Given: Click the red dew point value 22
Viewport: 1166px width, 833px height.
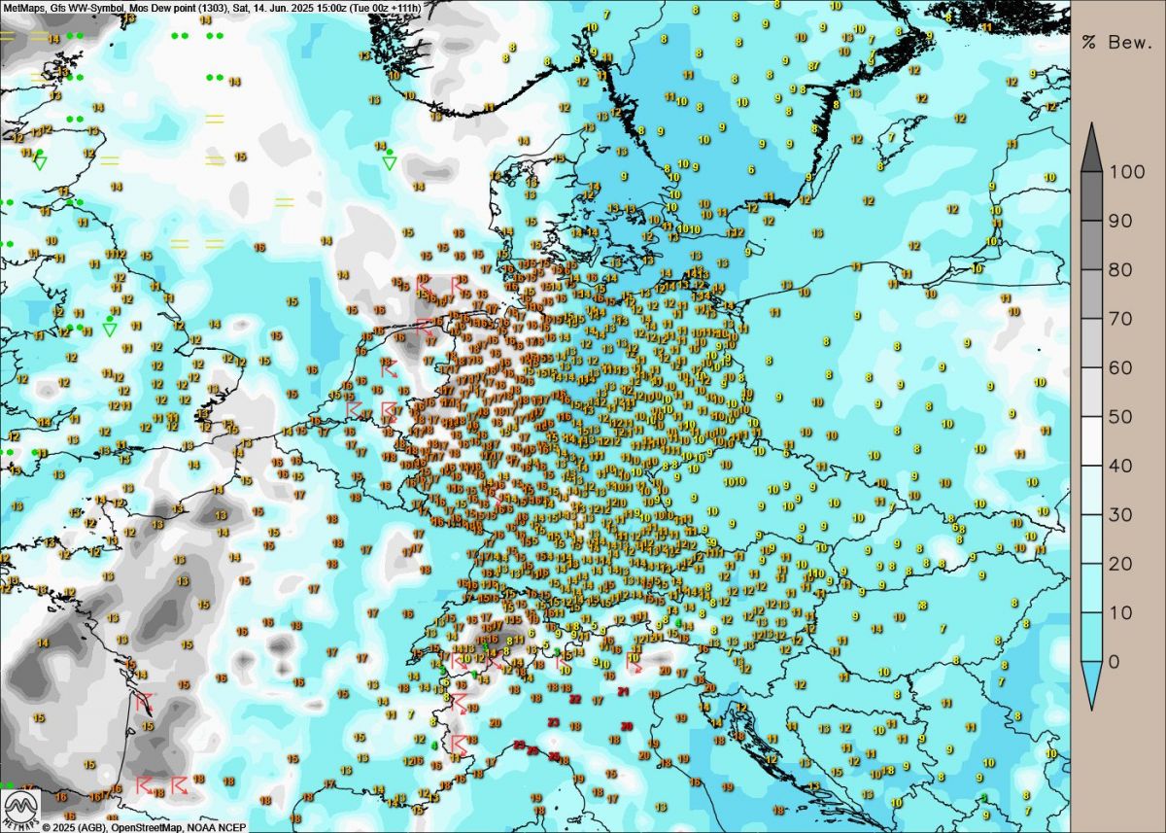Looking at the screenshot, I should coord(575,699).
